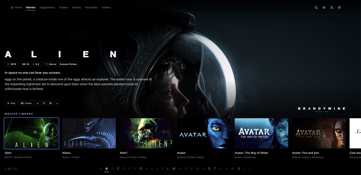Open the Avatar: Fire and Ash poster
361x175 pixels.
click(319, 133)
